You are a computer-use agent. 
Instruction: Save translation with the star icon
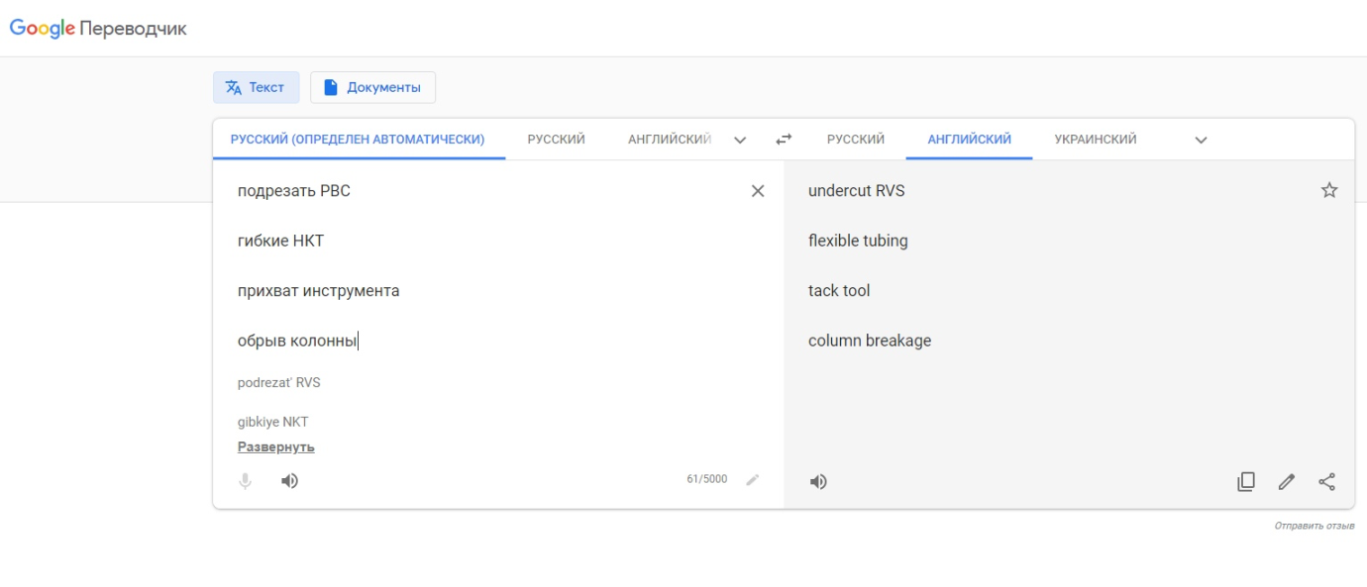point(1328,191)
